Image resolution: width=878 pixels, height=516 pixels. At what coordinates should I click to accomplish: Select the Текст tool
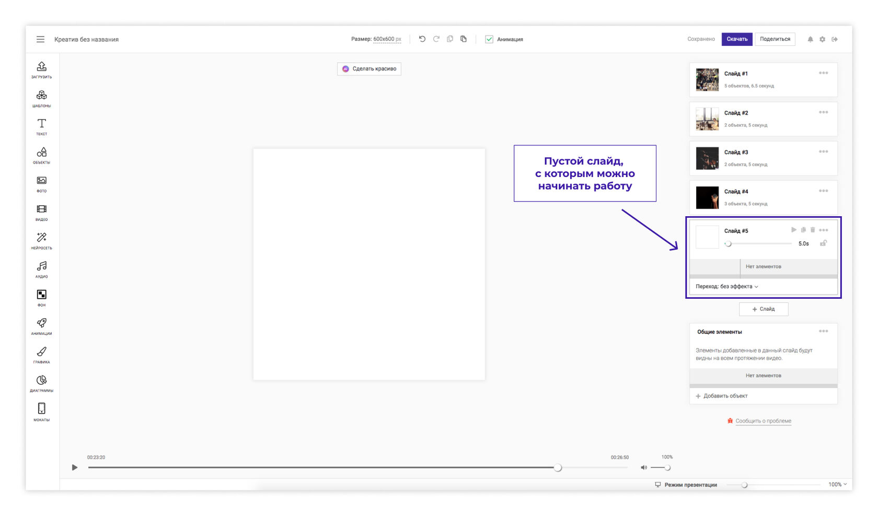click(41, 126)
